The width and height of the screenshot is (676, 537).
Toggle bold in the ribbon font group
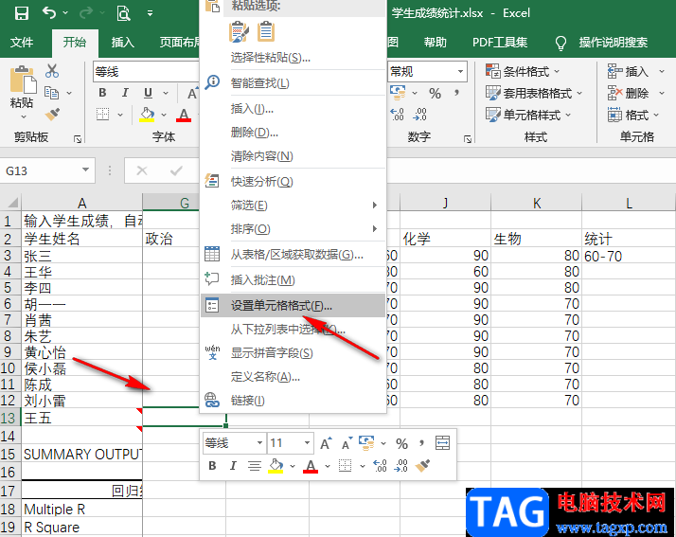102,92
